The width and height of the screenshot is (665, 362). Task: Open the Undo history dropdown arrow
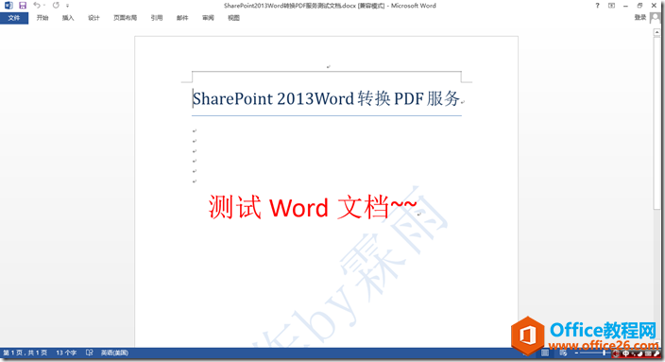click(x=44, y=6)
